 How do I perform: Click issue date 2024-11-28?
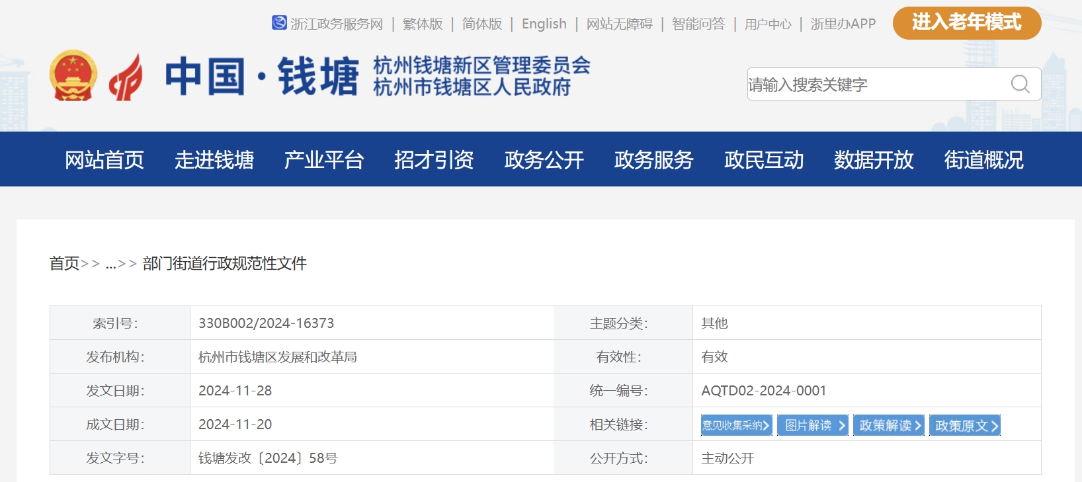click(x=235, y=391)
